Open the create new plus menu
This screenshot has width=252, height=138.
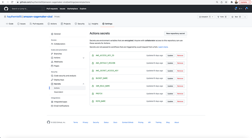[x=240, y=9]
